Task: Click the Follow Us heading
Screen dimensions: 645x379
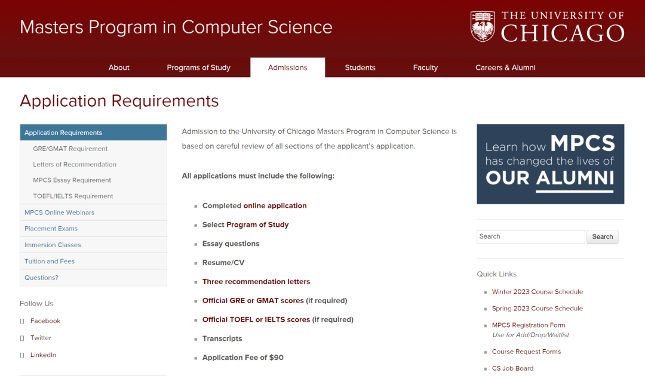Action: click(36, 303)
